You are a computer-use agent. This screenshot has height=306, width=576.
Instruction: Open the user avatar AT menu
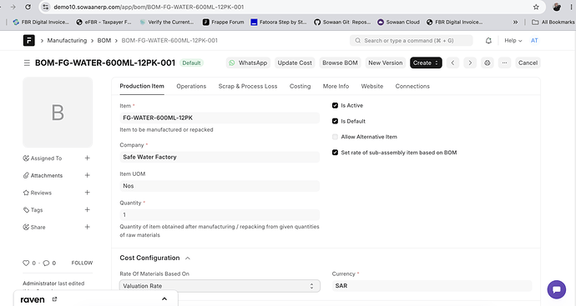534,41
